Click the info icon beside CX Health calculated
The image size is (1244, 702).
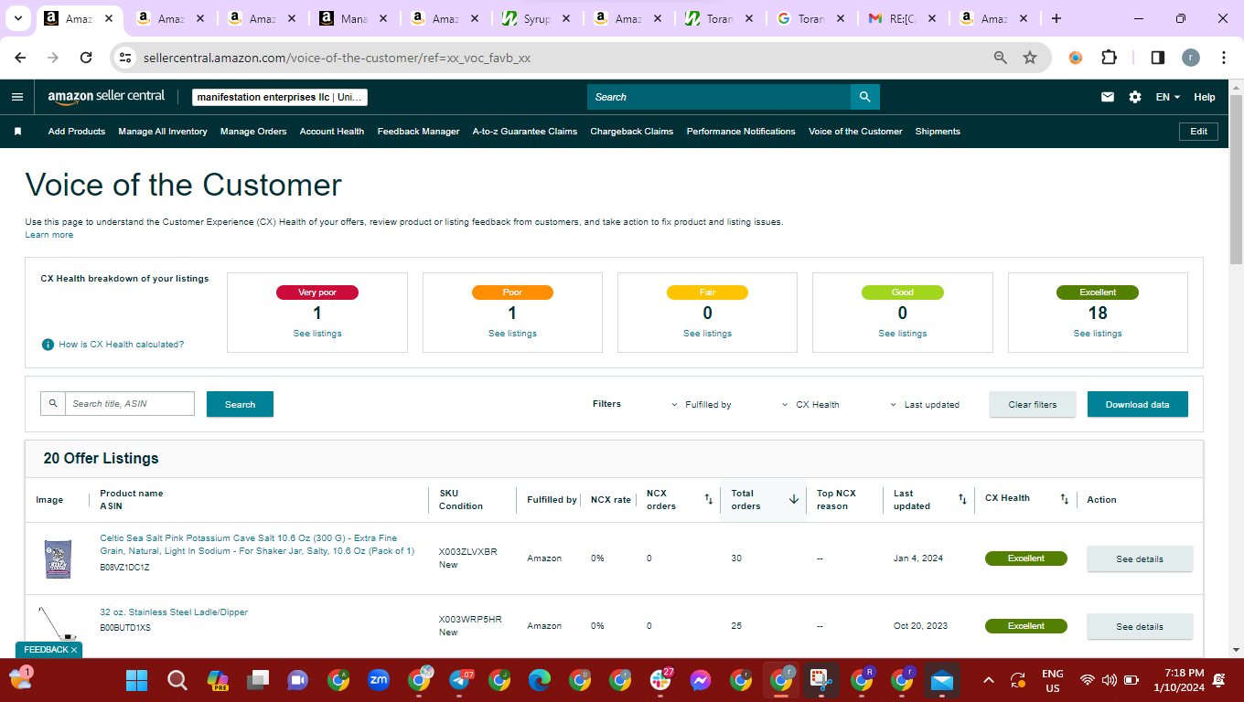pos(48,345)
